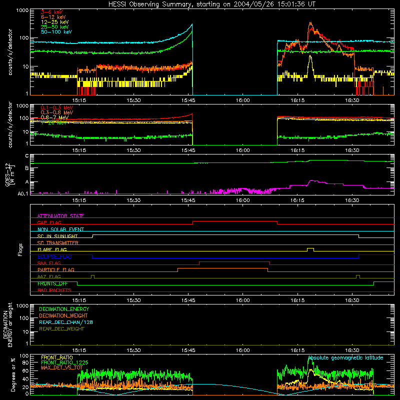This screenshot has height=400, width=400.
Task: Select the red 3-6 keV legend entry
Action: [x=52, y=12]
